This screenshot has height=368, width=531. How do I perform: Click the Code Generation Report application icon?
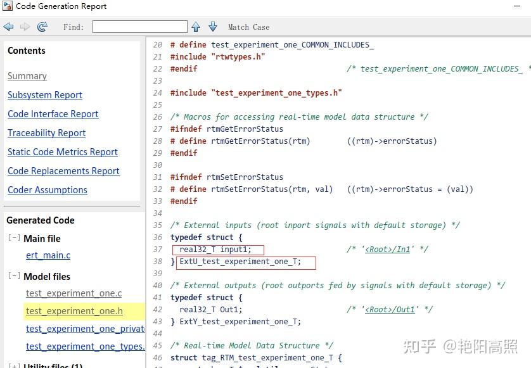pyautogui.click(x=8, y=6)
